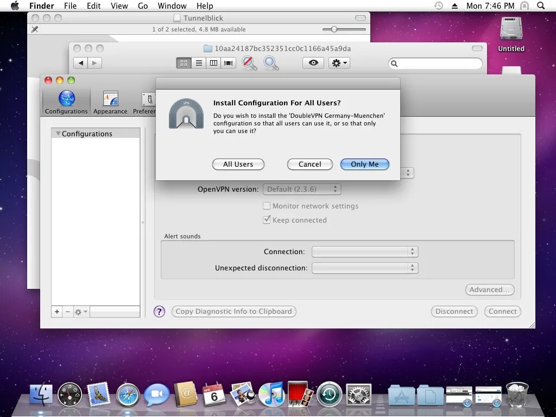Open the OpenVPN version dropdown
This screenshot has height=417, width=556.
point(302,189)
